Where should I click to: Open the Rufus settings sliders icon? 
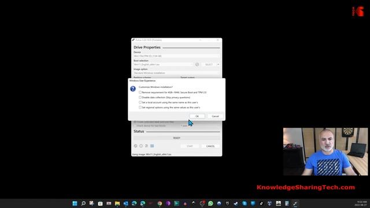(146, 146)
